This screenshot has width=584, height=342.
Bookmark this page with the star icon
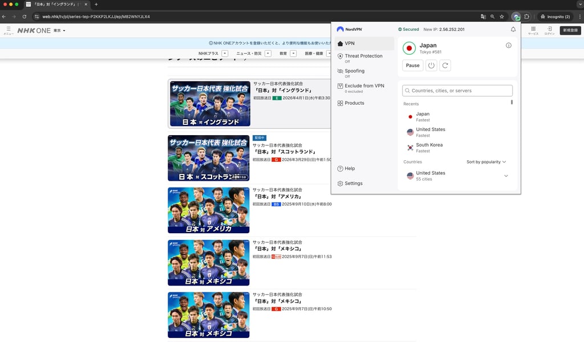502,17
